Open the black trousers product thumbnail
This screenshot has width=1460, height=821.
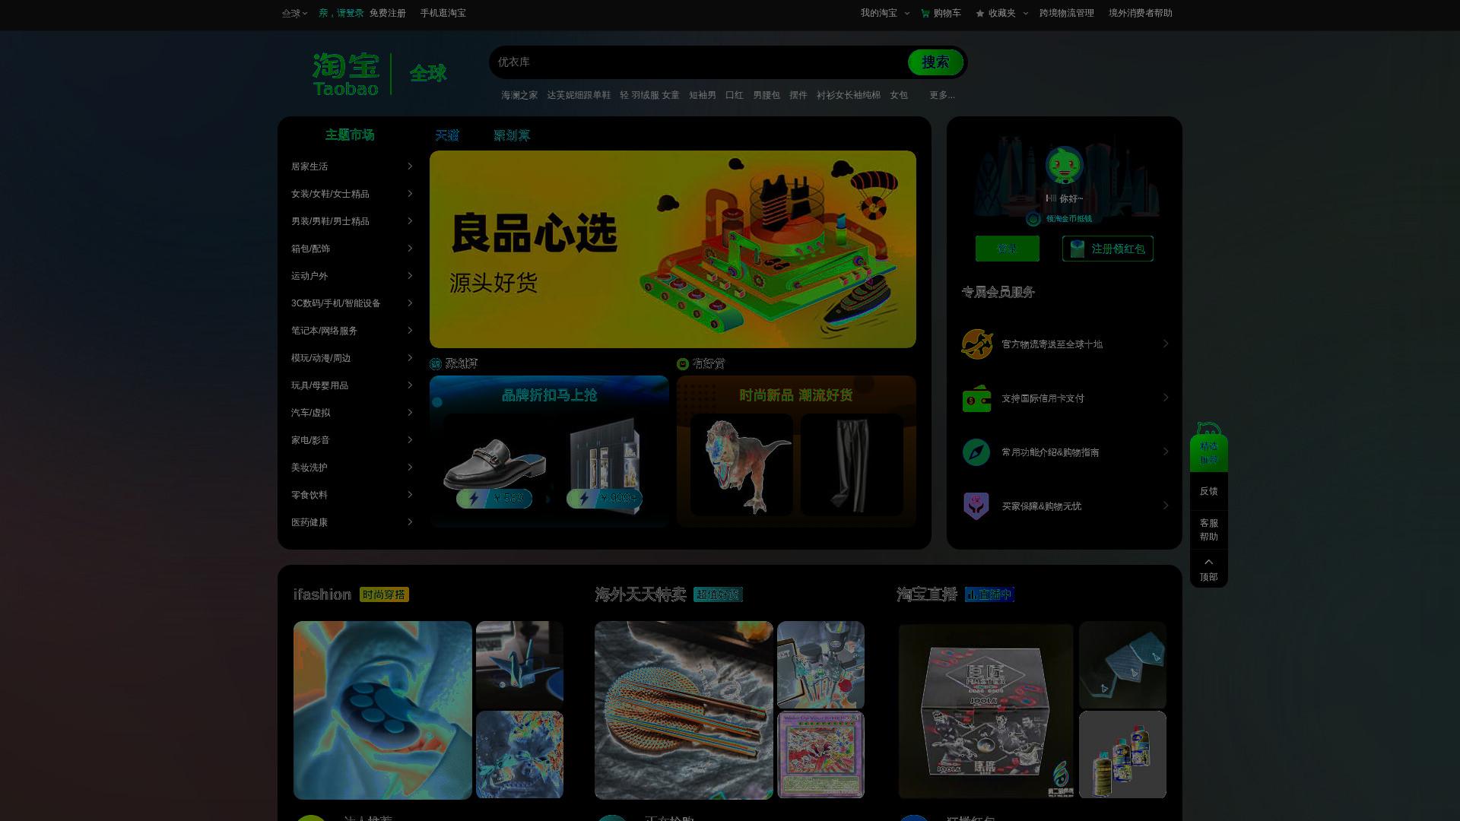[x=852, y=464]
